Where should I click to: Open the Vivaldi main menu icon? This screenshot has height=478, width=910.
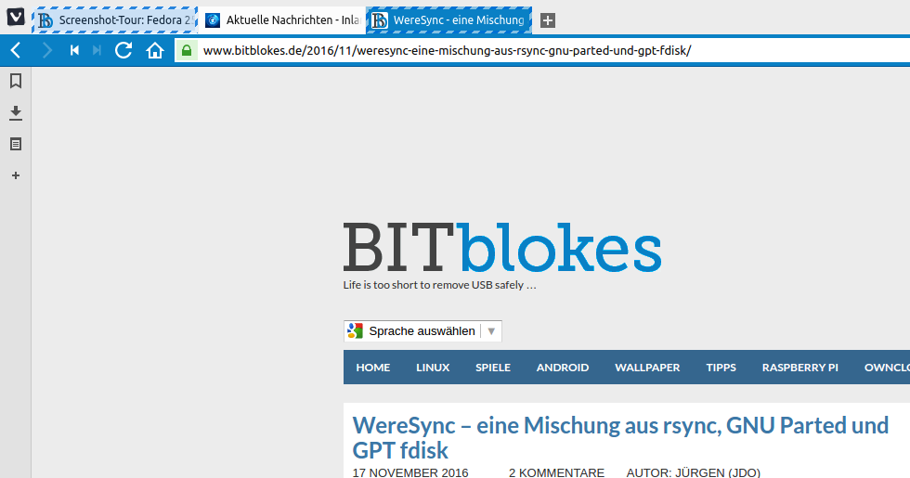pos(16,18)
